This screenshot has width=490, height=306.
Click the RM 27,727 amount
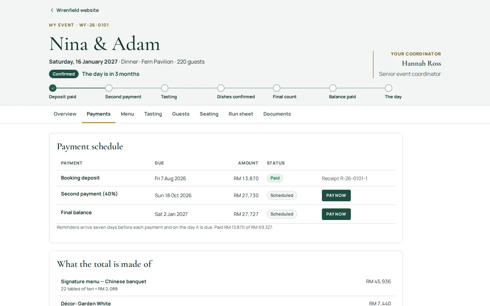click(246, 214)
